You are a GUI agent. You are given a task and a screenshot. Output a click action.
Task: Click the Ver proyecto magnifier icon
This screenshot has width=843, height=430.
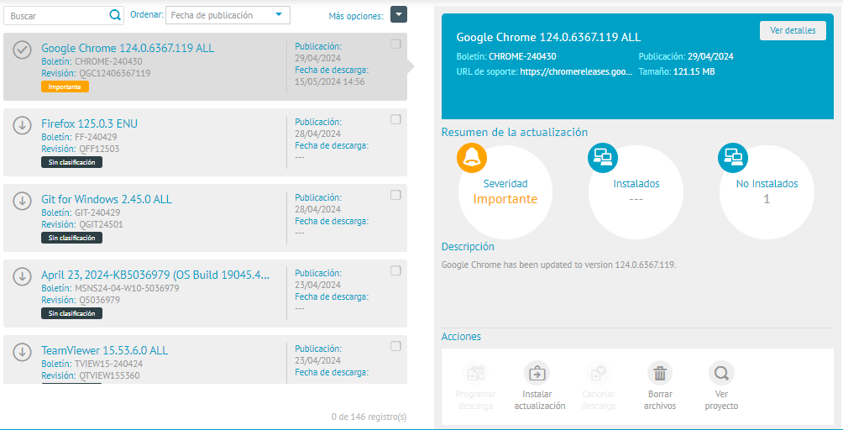721,374
